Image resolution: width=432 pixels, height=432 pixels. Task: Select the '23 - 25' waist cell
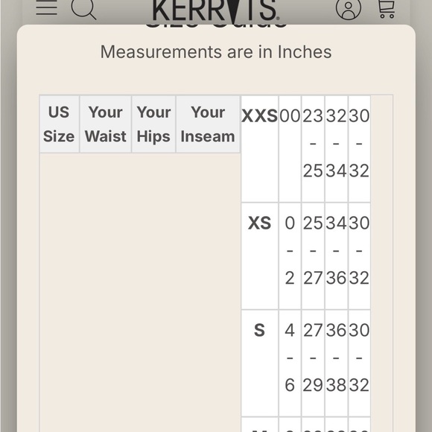[314, 149]
